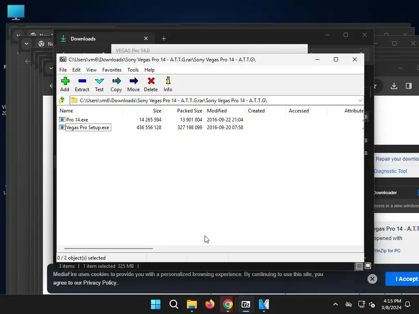Click the Add toolbar icon in 7-Zip

pos(65,81)
